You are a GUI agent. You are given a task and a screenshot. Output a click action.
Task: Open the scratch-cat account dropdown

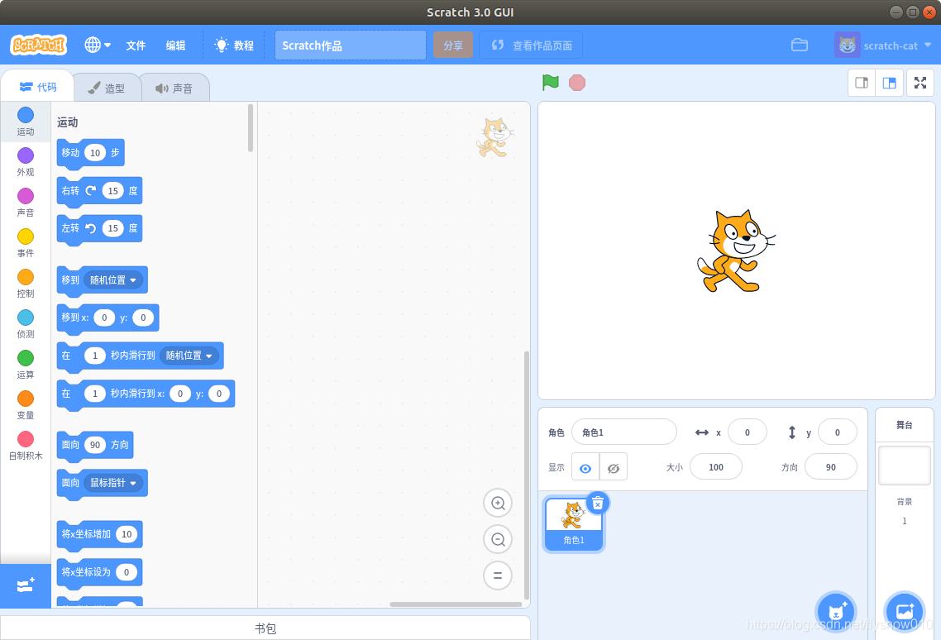(882, 45)
